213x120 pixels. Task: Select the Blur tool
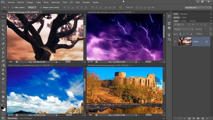pos(3,70)
